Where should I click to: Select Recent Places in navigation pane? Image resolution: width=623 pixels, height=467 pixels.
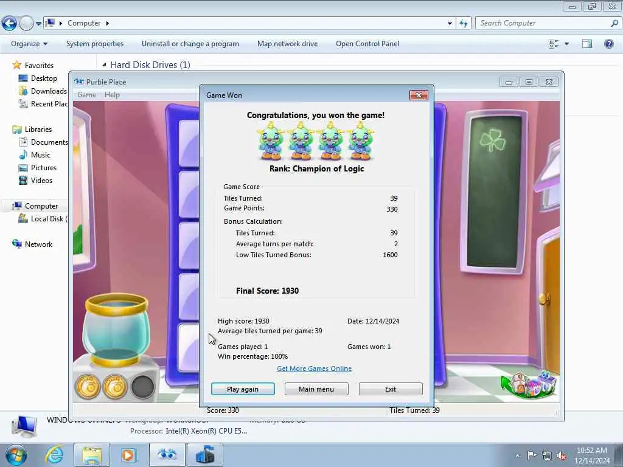(49, 103)
